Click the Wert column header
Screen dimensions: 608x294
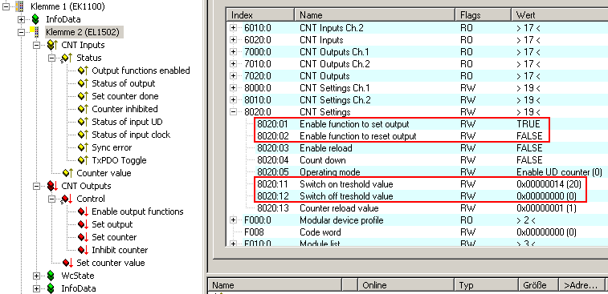(x=560, y=15)
